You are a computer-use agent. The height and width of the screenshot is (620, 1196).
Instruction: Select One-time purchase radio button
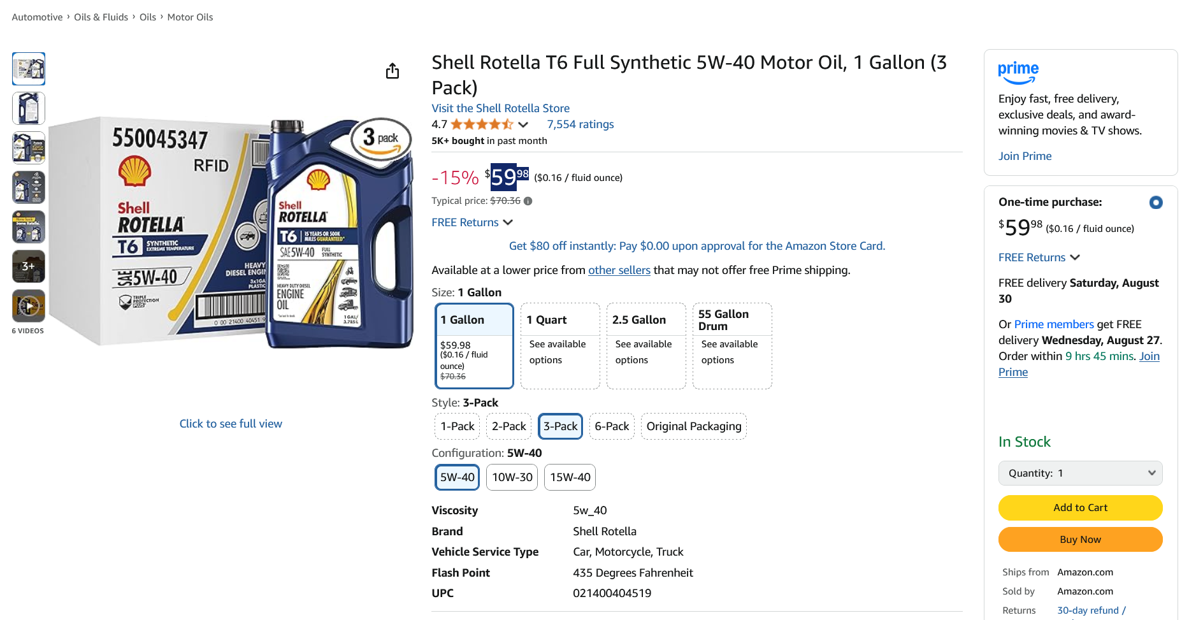(x=1155, y=203)
